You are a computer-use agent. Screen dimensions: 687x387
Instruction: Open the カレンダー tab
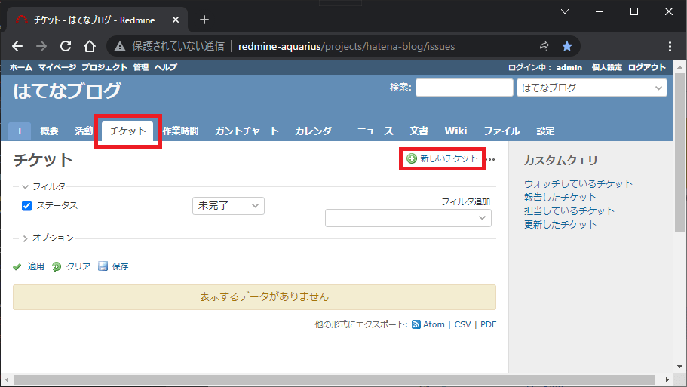tap(317, 131)
